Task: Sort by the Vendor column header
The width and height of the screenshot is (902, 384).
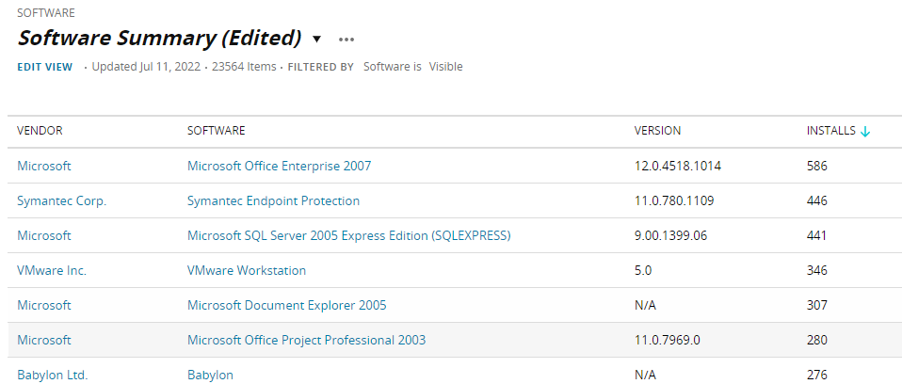Action: pyautogui.click(x=40, y=131)
